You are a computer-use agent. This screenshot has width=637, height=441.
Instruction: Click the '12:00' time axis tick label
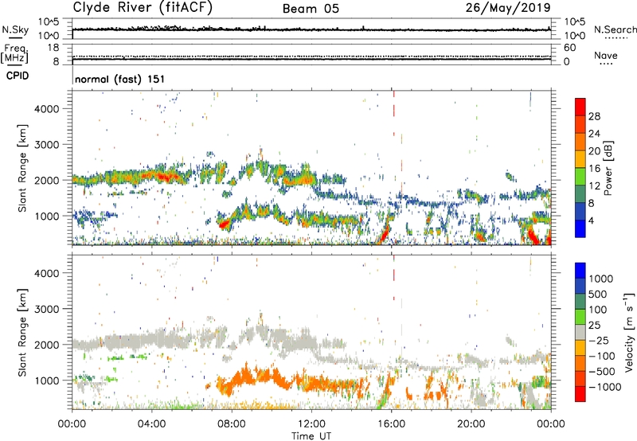click(x=311, y=424)
